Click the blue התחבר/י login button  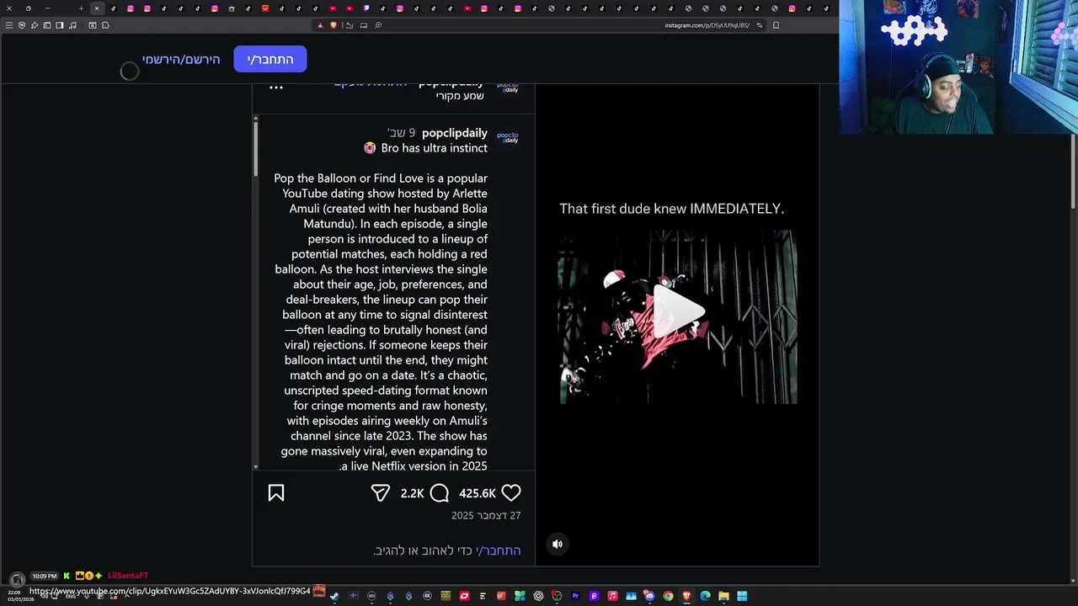click(270, 59)
